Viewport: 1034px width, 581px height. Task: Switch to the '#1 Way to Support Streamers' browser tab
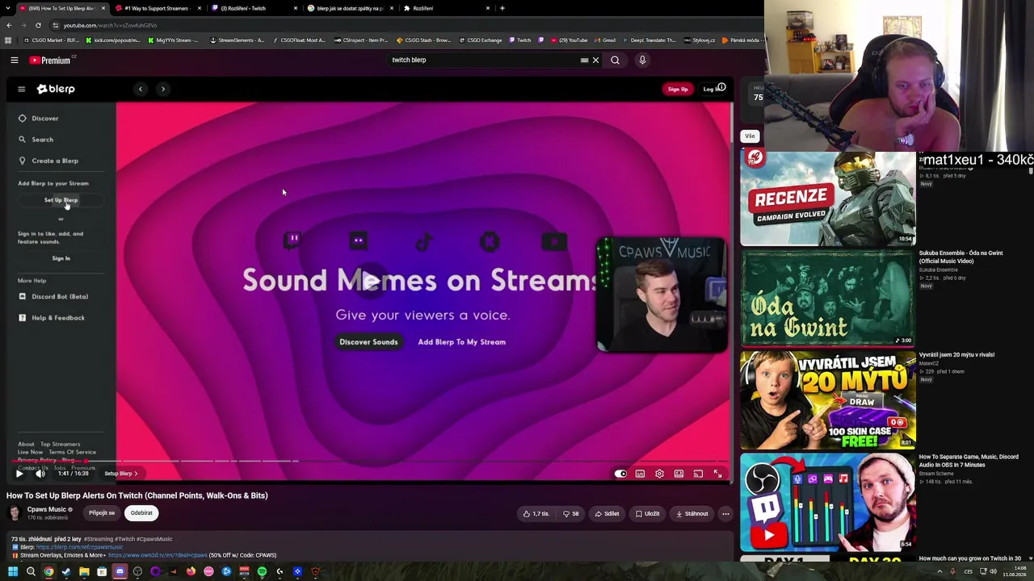[158, 8]
